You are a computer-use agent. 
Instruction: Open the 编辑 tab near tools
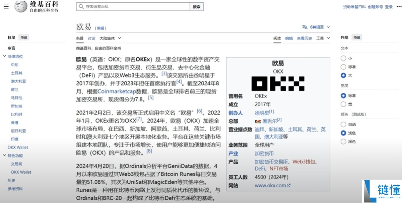coord(289,38)
